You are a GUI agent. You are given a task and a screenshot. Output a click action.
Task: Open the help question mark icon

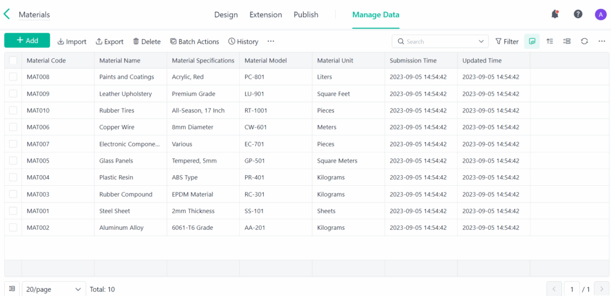click(578, 14)
